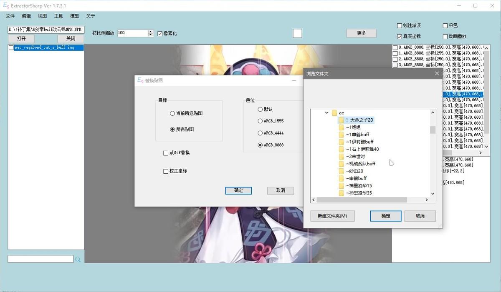Click the 打开 button
Viewport: 501px width, 292px height.
[x=22, y=38]
